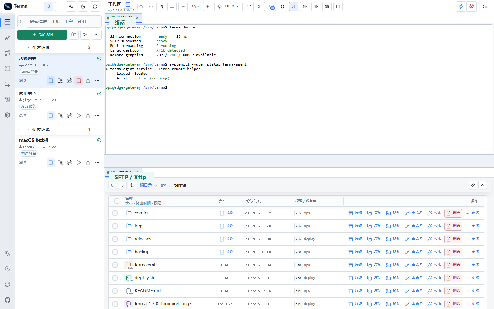Open the transfers arrows icon in left rail
This screenshot has height=309, width=494.
click(7, 84)
